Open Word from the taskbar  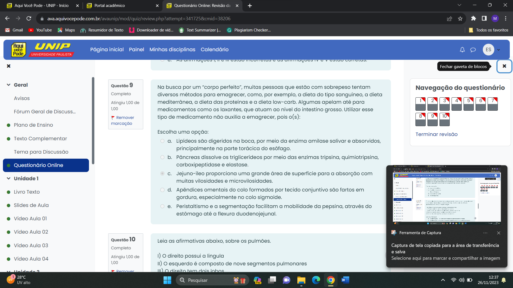[345, 280]
